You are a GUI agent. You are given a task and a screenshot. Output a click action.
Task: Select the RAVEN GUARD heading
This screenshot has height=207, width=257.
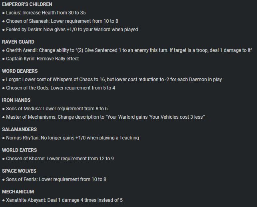tap(18, 42)
